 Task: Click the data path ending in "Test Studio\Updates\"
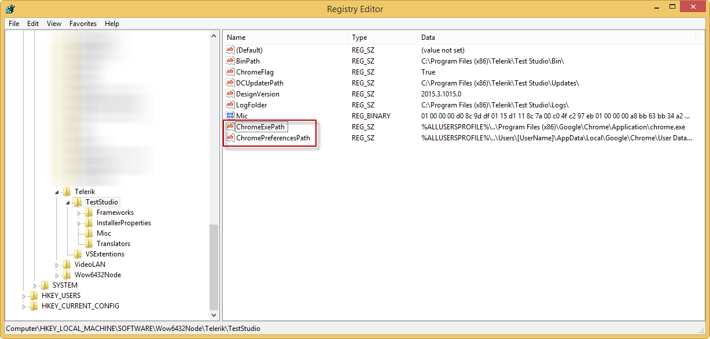click(500, 83)
